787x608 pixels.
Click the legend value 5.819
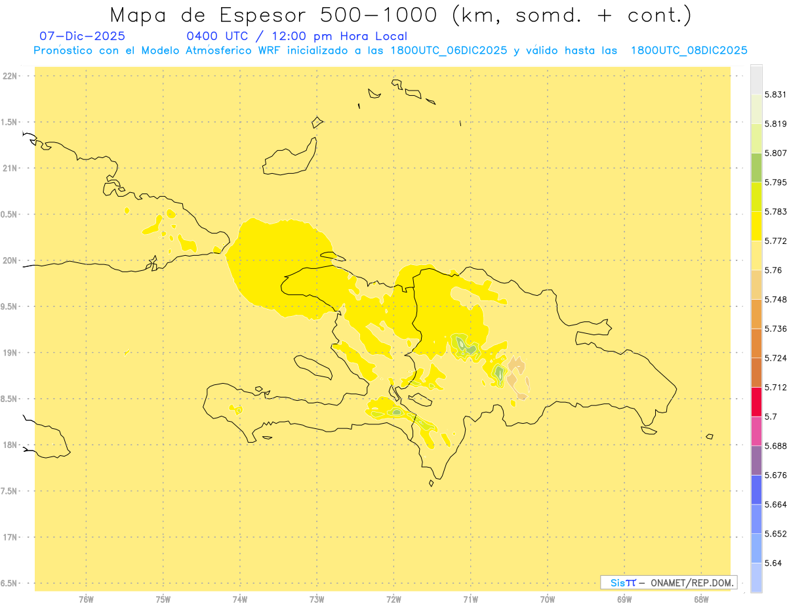point(775,124)
